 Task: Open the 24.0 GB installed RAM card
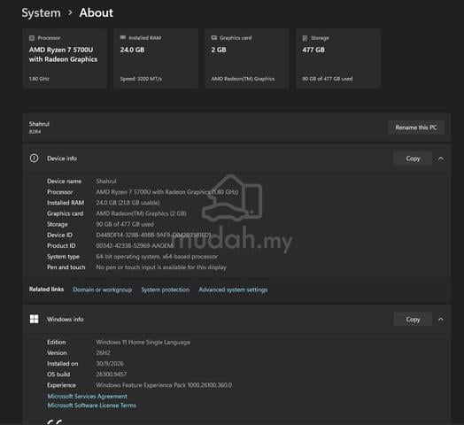point(156,58)
